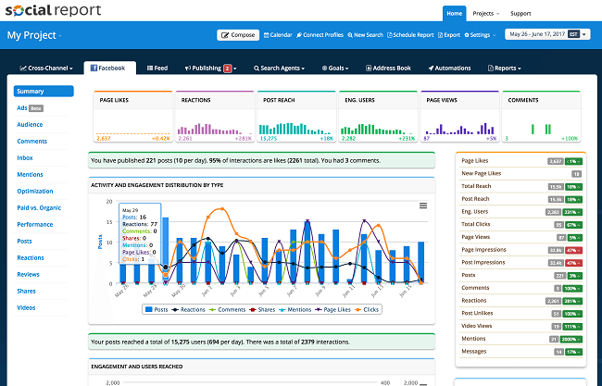Viewport: 602px width, 386px height.
Task: Expand the Cross-Channel tab menu
Action: pos(46,68)
